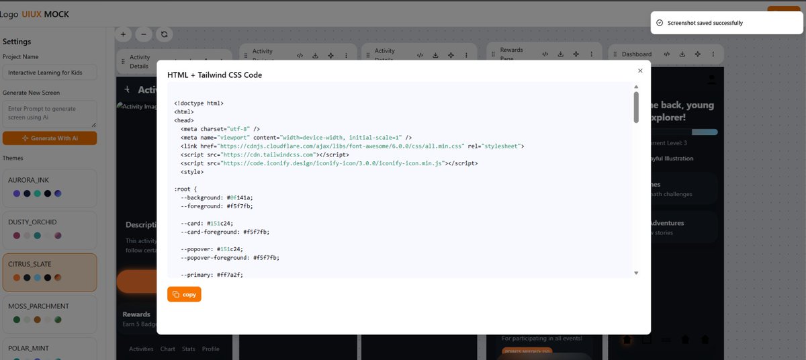Viewport: 806px width, 360px height.
Task: Click the "--card-foreground: #f5f7fb;" line
Action: (x=225, y=232)
